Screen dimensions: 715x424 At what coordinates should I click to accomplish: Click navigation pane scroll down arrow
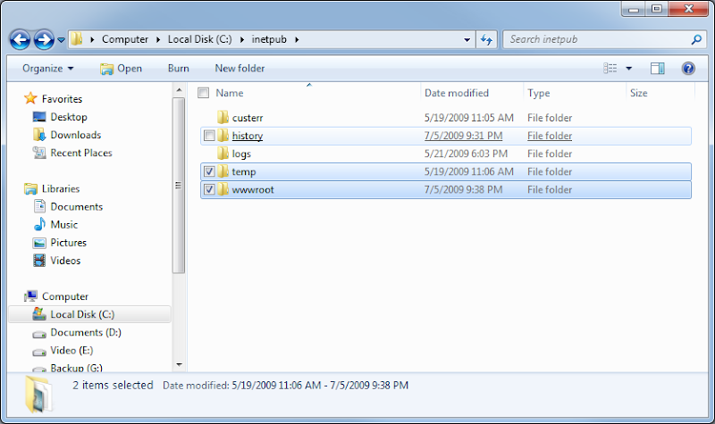click(x=179, y=364)
